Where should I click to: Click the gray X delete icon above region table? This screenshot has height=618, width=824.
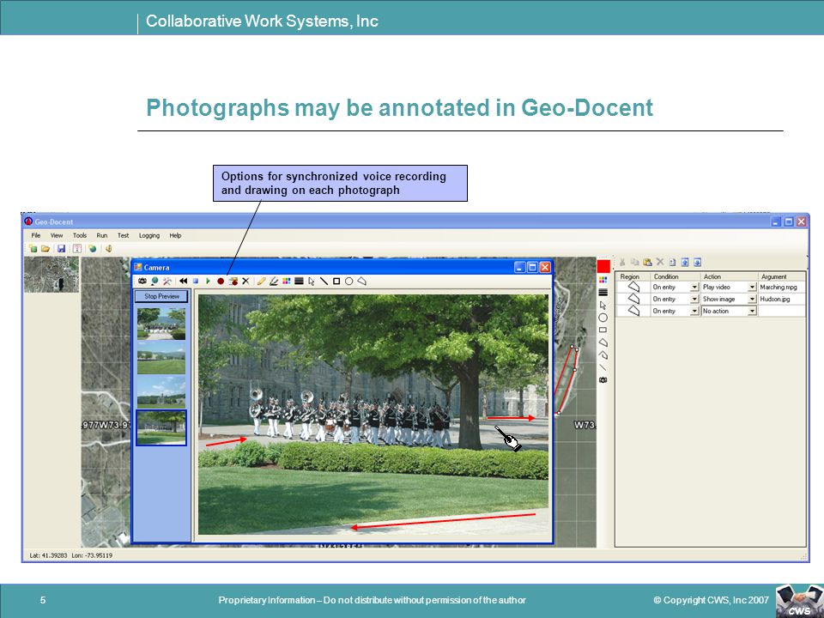point(660,262)
